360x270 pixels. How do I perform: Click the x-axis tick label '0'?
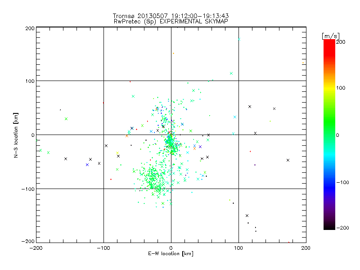coord(171,248)
